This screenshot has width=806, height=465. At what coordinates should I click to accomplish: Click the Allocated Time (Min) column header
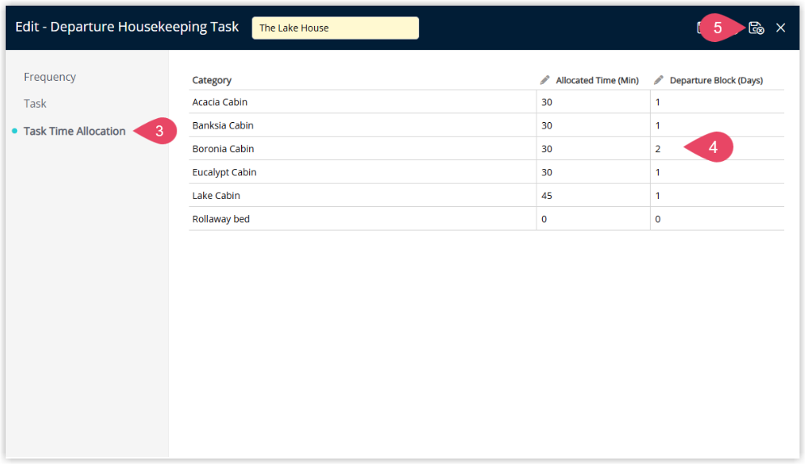(x=597, y=80)
